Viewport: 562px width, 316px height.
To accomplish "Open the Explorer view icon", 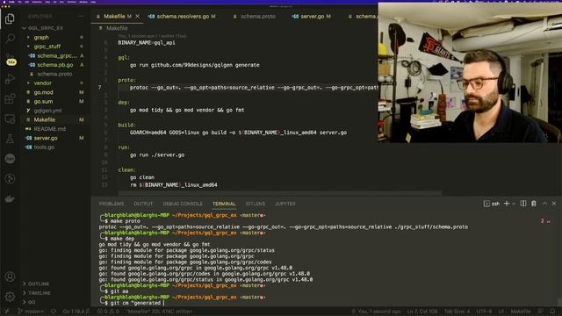I will [x=10, y=18].
